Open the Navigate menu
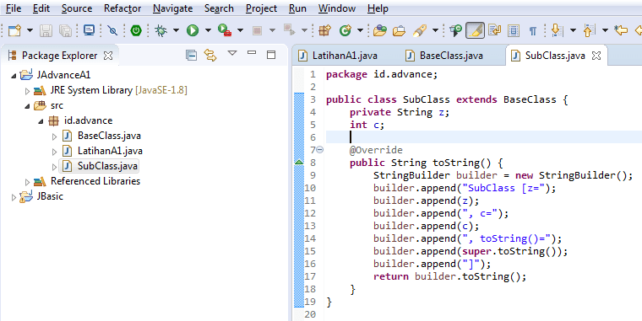The width and height of the screenshot is (642, 321). pyautogui.click(x=173, y=8)
